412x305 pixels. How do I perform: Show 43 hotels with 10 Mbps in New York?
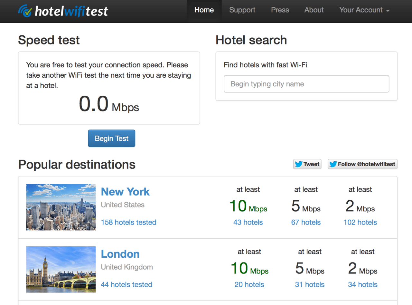[x=248, y=222]
